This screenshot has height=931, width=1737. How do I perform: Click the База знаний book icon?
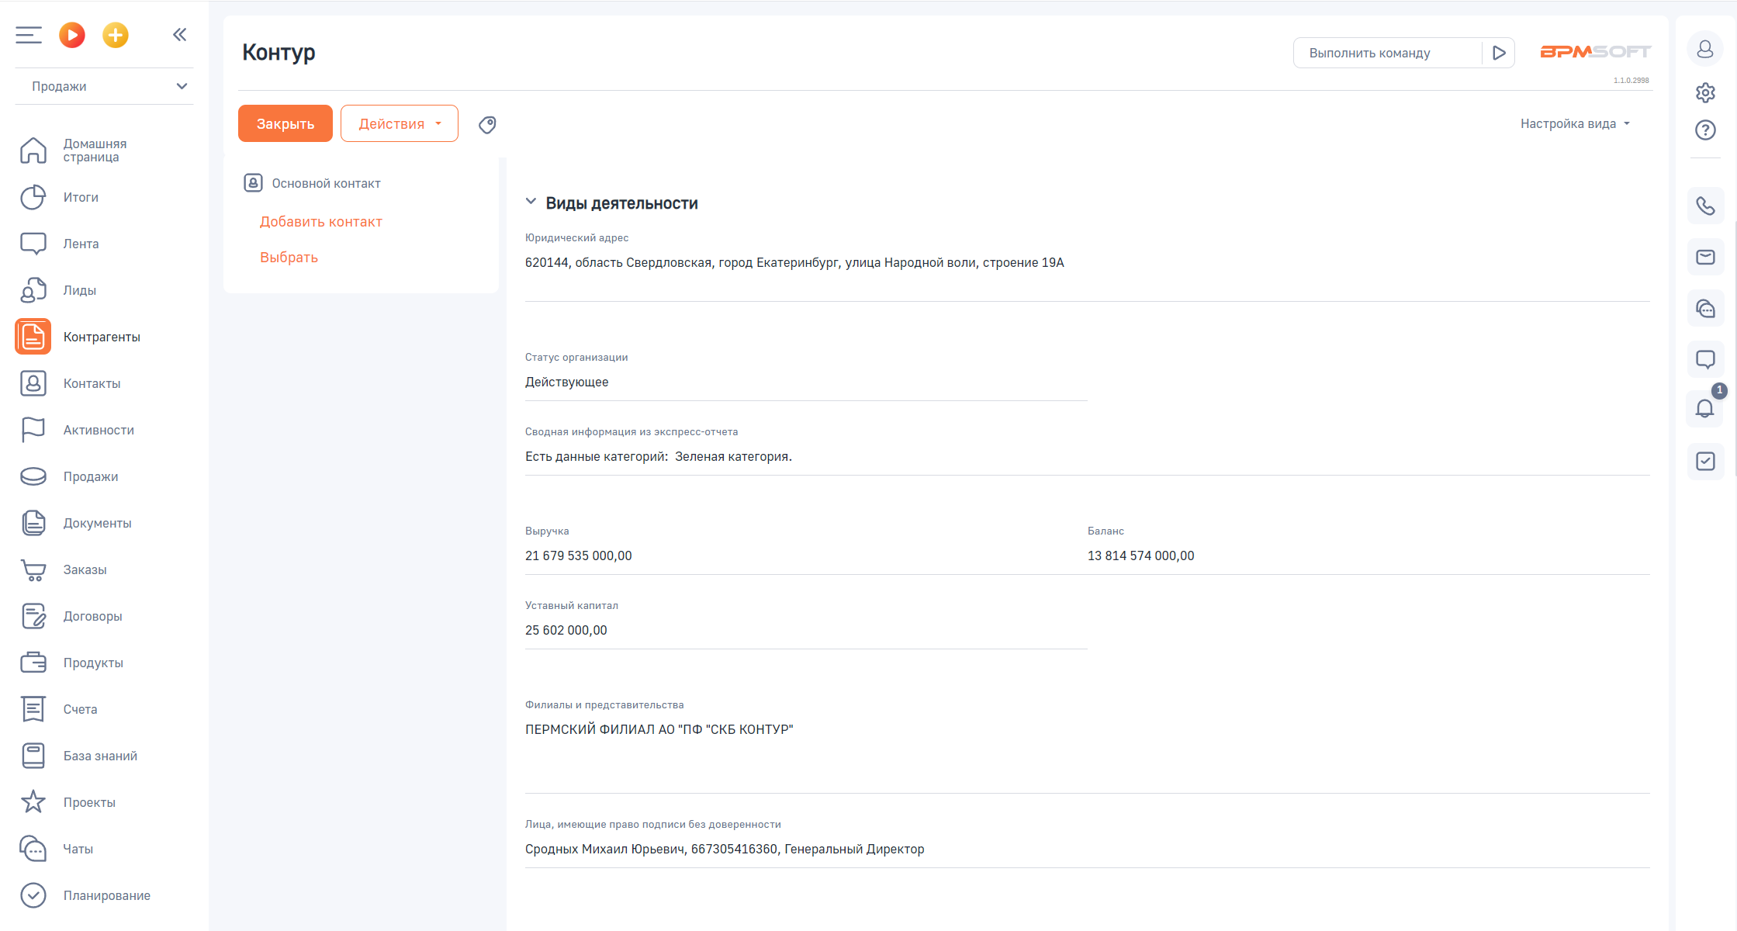[x=33, y=756]
